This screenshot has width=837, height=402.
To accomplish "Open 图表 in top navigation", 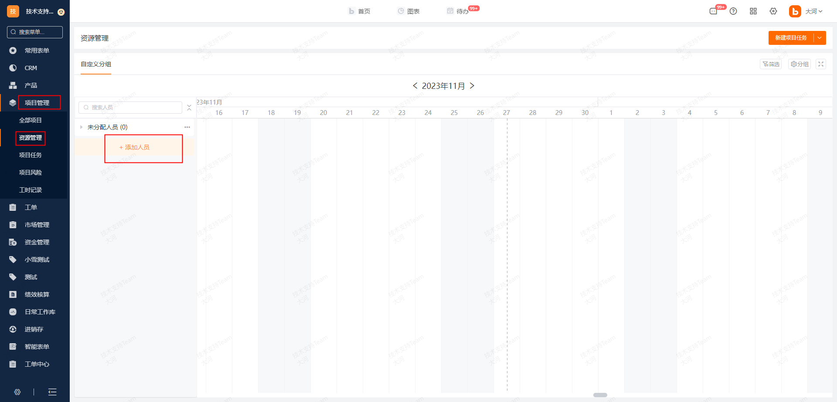I will coord(408,11).
